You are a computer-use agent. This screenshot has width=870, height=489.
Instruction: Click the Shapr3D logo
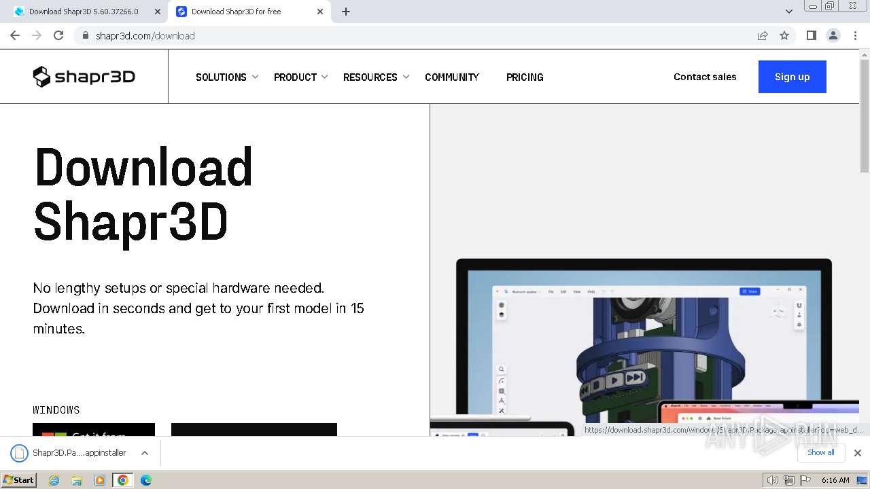(84, 77)
